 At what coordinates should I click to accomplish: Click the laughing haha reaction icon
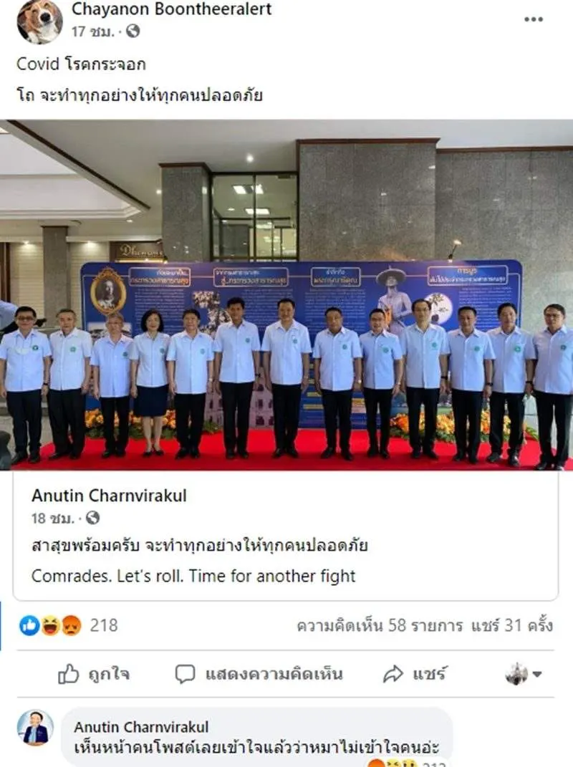click(50, 625)
